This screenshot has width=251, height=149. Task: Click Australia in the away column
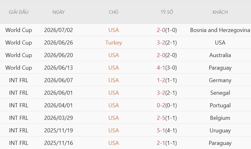[220, 55]
